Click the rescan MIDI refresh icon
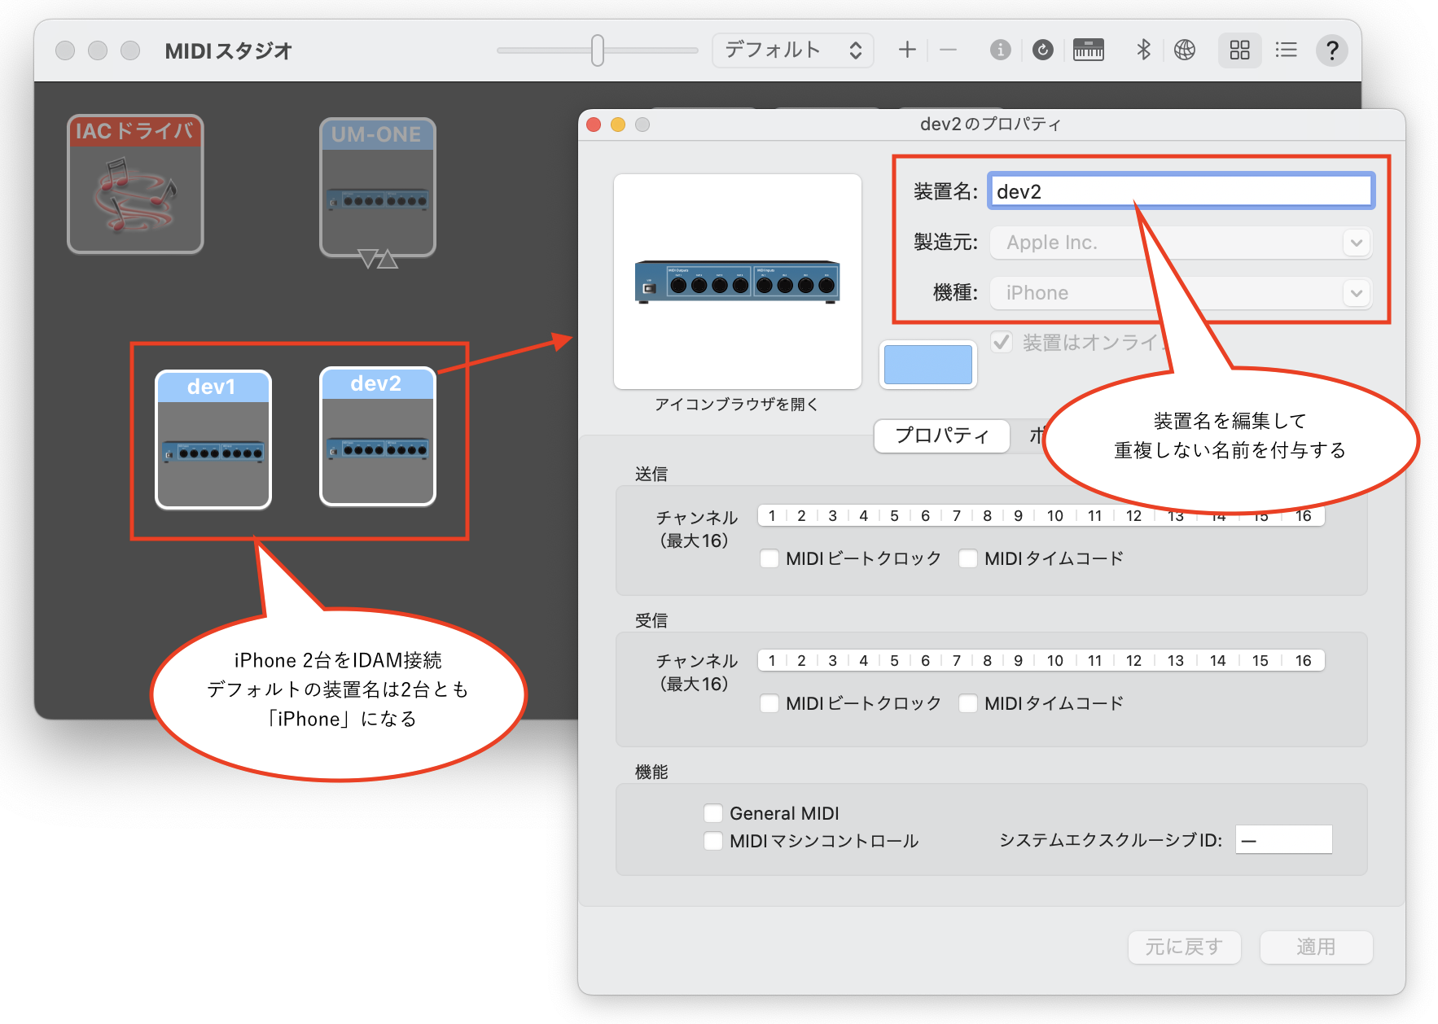The image size is (1438, 1024). coord(1042,50)
